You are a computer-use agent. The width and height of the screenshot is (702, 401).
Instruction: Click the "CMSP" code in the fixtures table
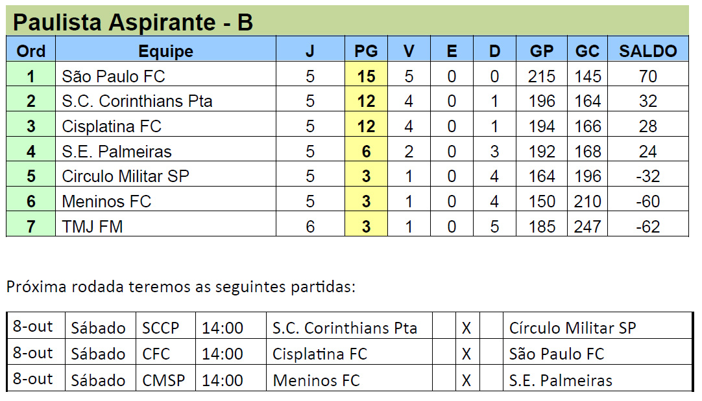(163, 380)
